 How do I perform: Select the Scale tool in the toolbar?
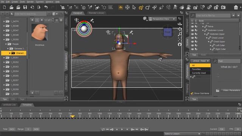point(161,8)
